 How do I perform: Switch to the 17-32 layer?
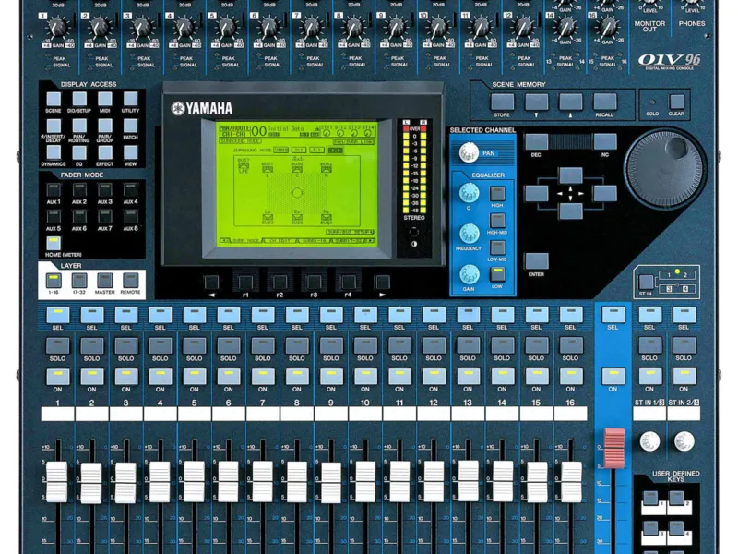(79, 281)
